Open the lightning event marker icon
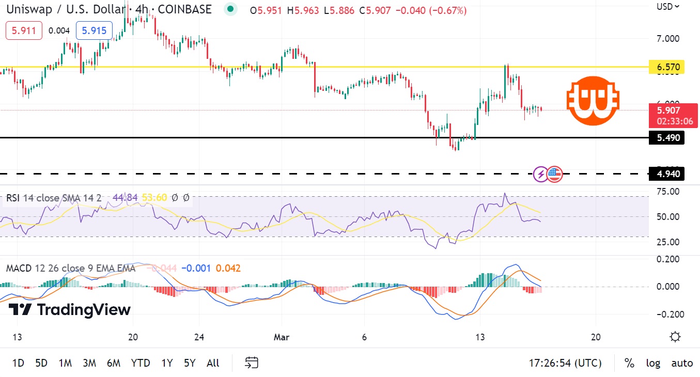Screen dimensions: 700x377 (x=541, y=174)
